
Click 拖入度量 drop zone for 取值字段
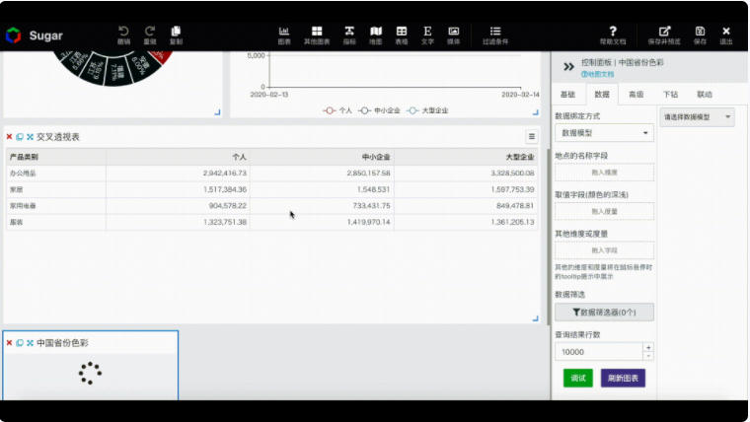click(x=604, y=211)
